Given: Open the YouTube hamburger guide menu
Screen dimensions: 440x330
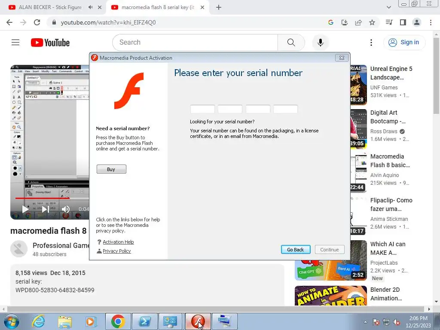Looking at the screenshot, I should click(x=15, y=43).
